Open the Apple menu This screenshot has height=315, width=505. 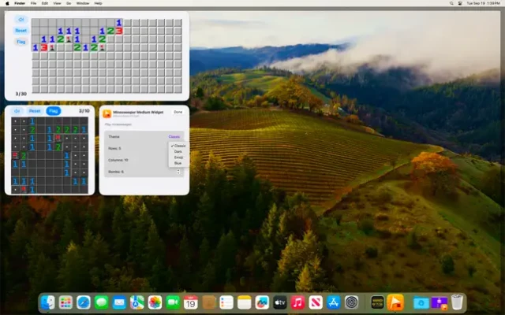(7, 3)
